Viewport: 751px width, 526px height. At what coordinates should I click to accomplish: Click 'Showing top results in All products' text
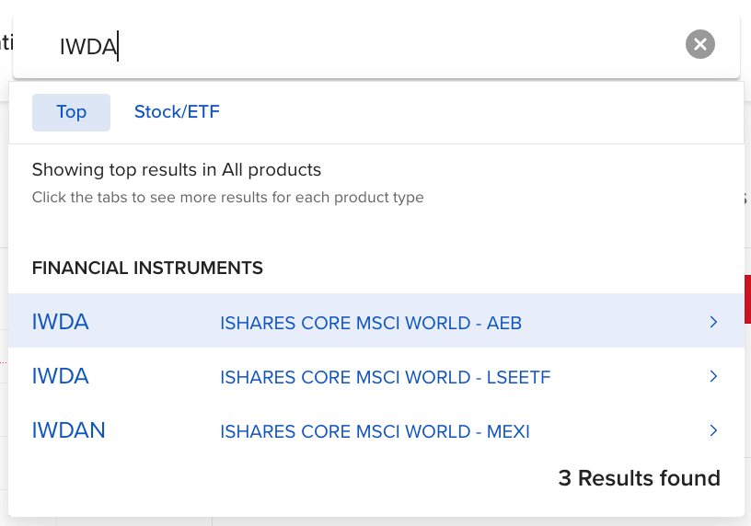pyautogui.click(x=177, y=170)
